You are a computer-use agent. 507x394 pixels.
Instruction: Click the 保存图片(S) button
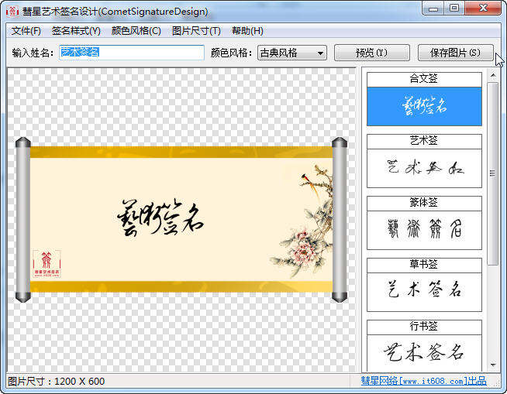[456, 53]
